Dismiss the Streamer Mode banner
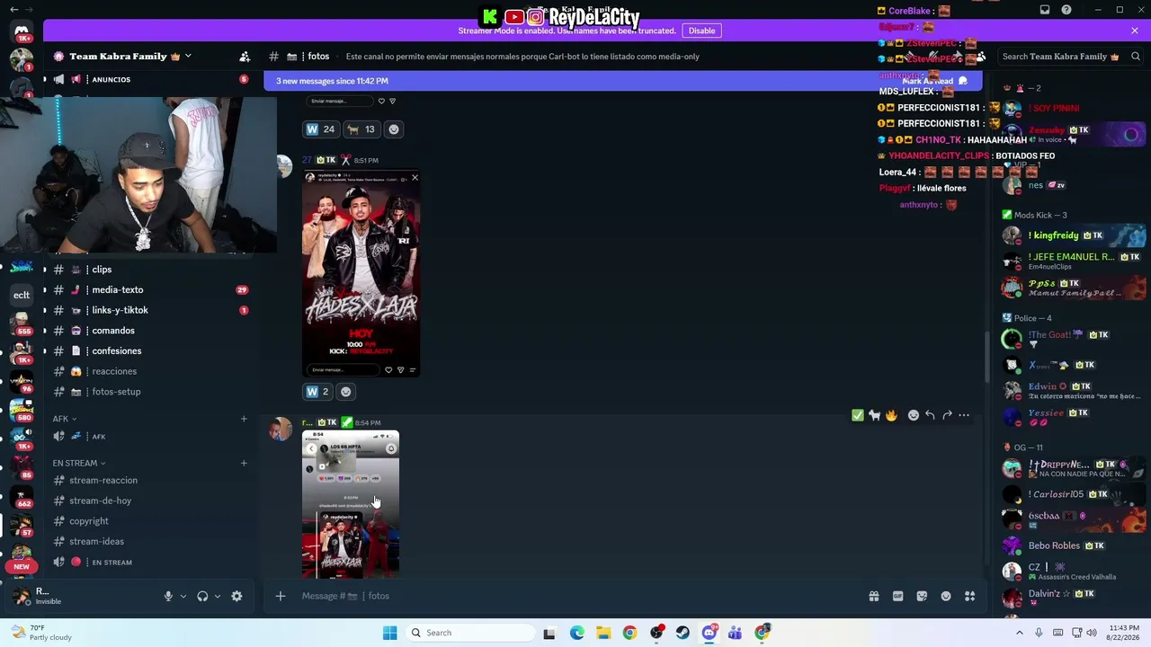The image size is (1151, 647). (1135, 31)
